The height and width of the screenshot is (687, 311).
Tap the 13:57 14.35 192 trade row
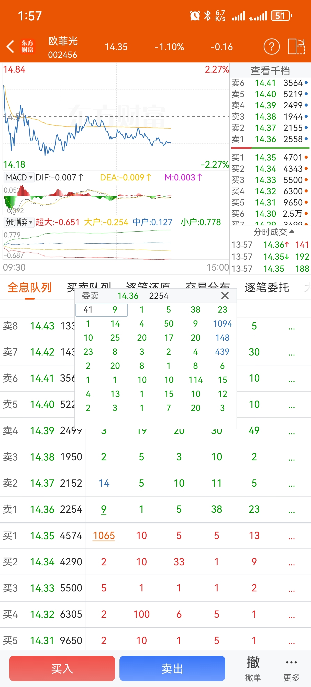270,257
